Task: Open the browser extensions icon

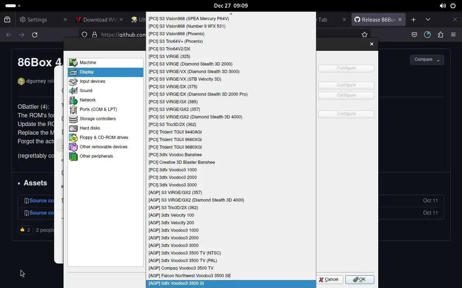Action: 440,35
